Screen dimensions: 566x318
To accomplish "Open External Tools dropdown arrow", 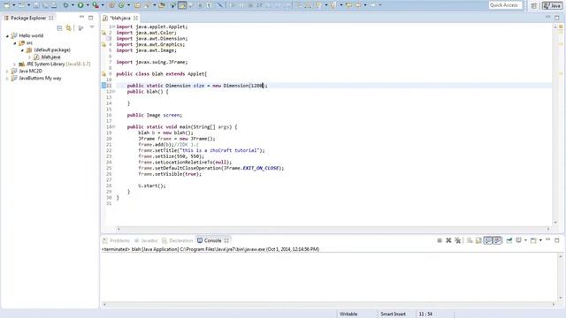I will pyautogui.click(x=103, y=5).
